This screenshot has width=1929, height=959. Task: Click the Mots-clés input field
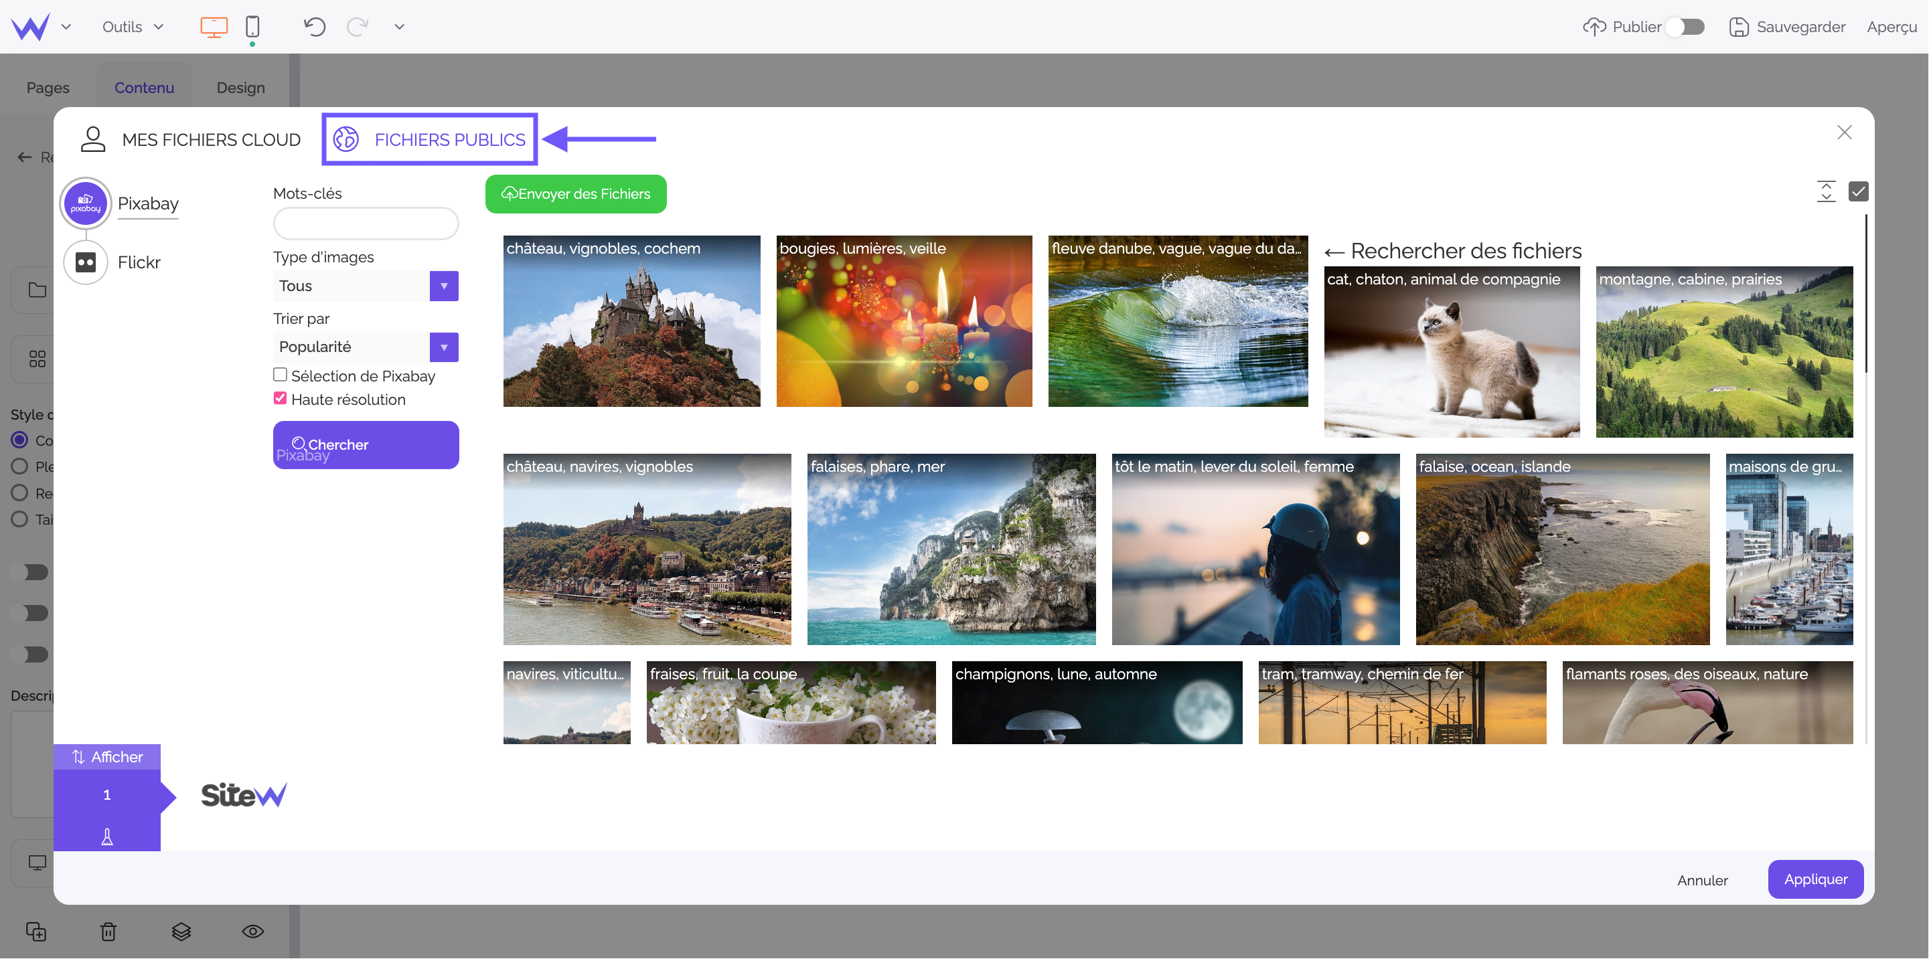366,224
